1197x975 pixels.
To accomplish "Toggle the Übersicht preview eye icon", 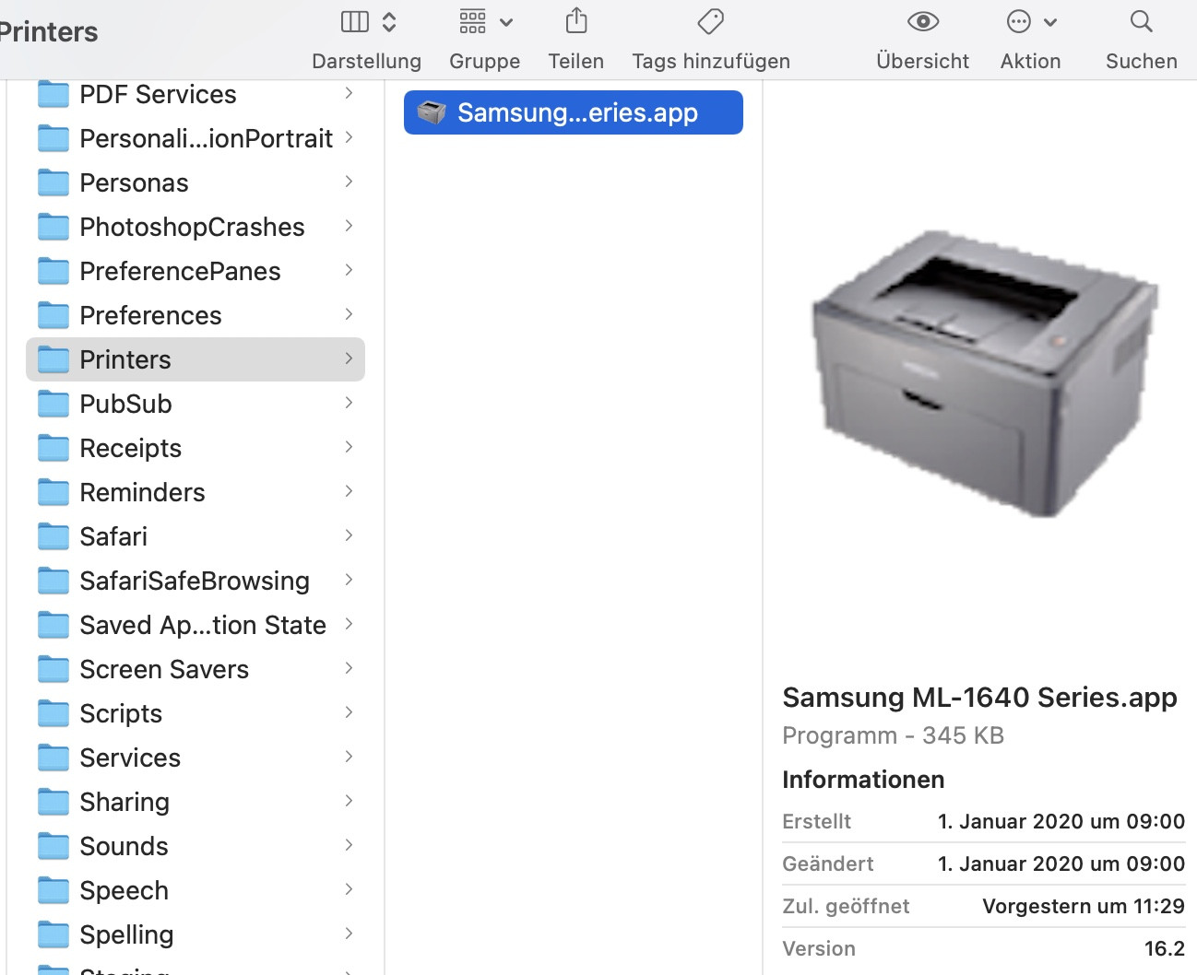I will pyautogui.click(x=923, y=21).
